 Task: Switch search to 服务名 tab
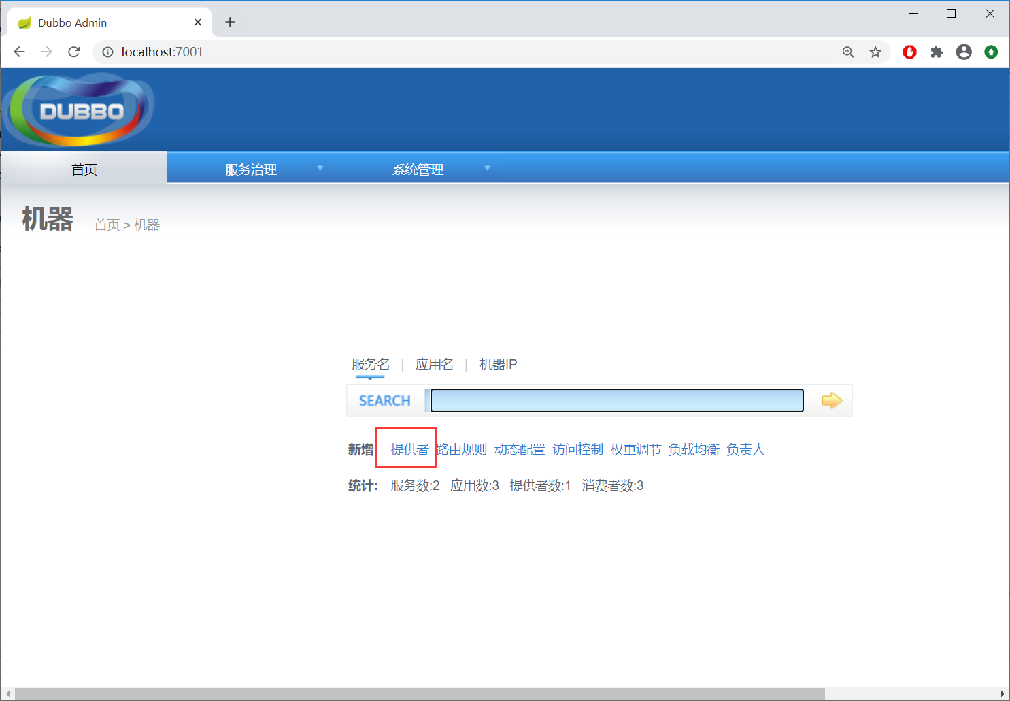coord(371,364)
